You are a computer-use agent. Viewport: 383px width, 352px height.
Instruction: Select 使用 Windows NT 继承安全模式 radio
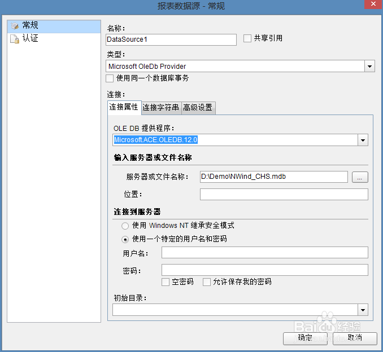pos(125,226)
